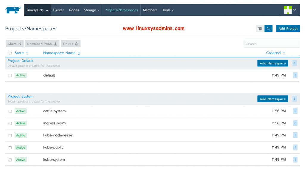Add Namespace to Project: Default
This screenshot has height=177, width=305.
pos(273,63)
